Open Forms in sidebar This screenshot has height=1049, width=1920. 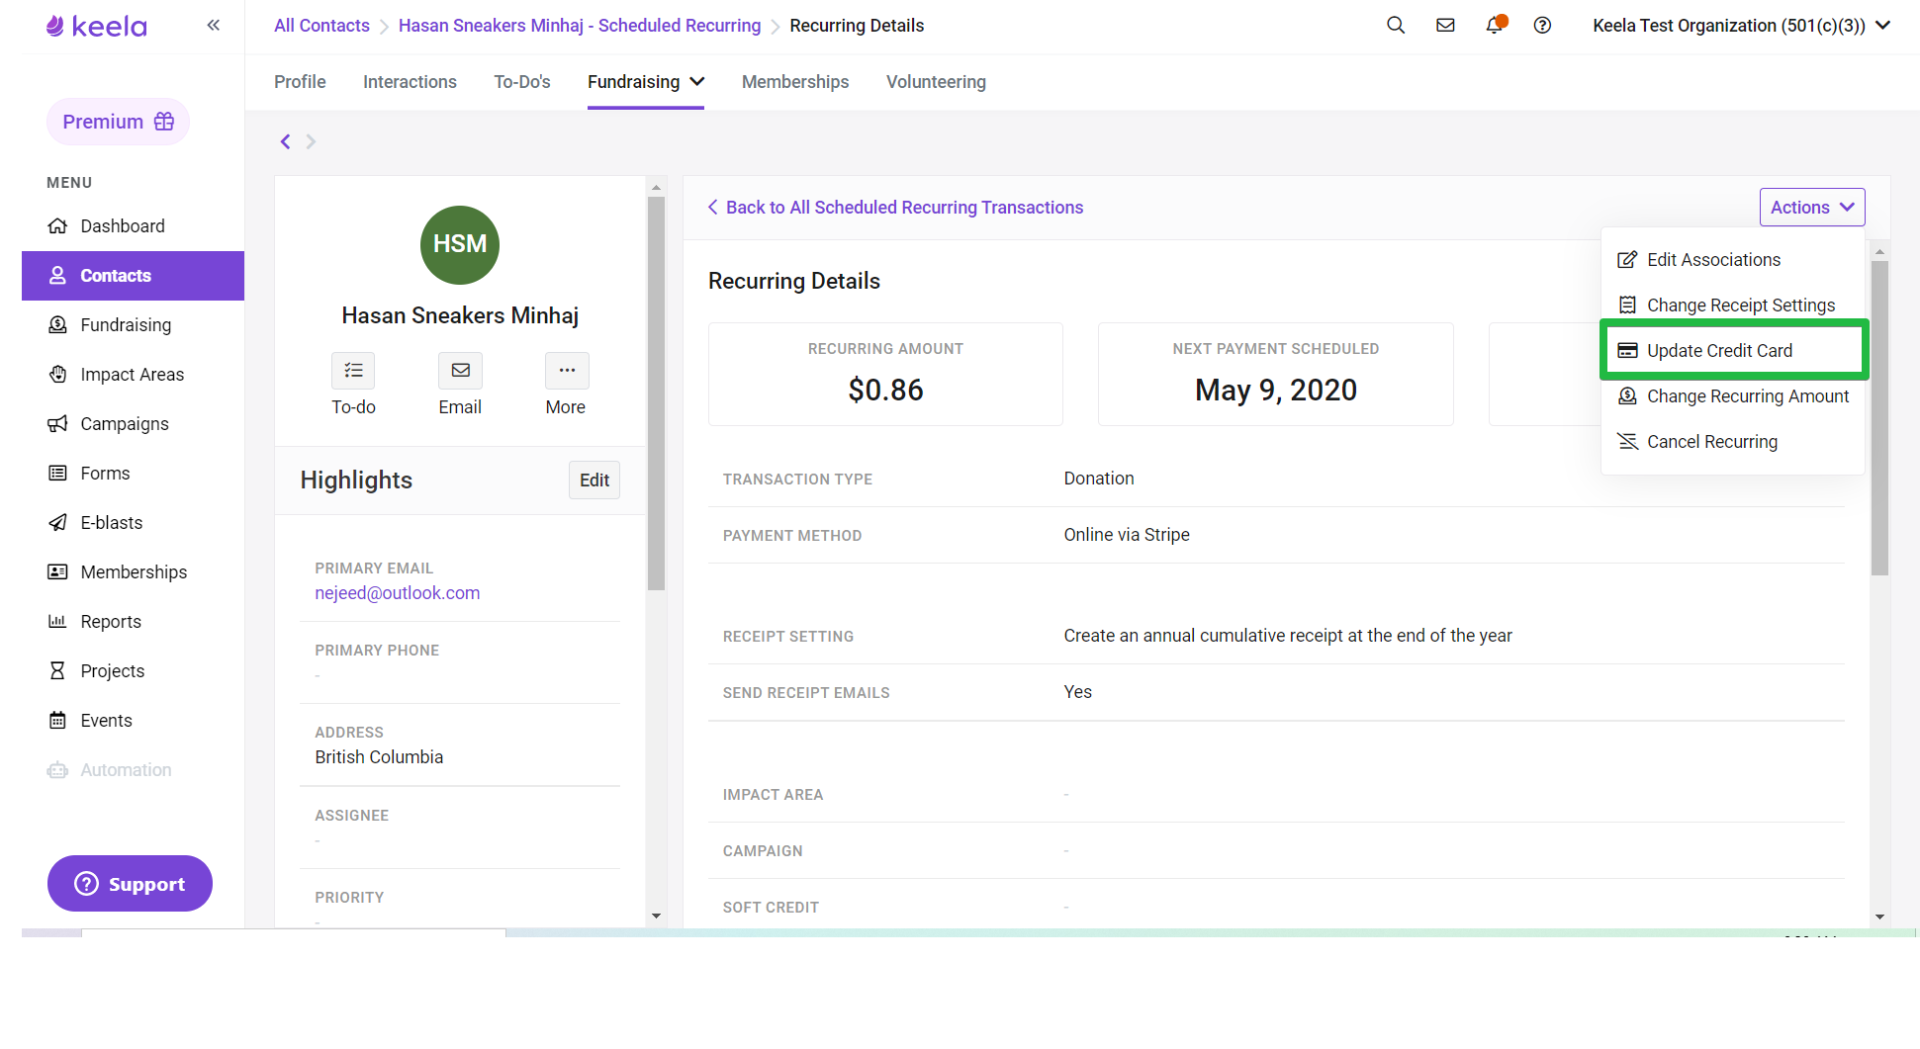pos(133,474)
